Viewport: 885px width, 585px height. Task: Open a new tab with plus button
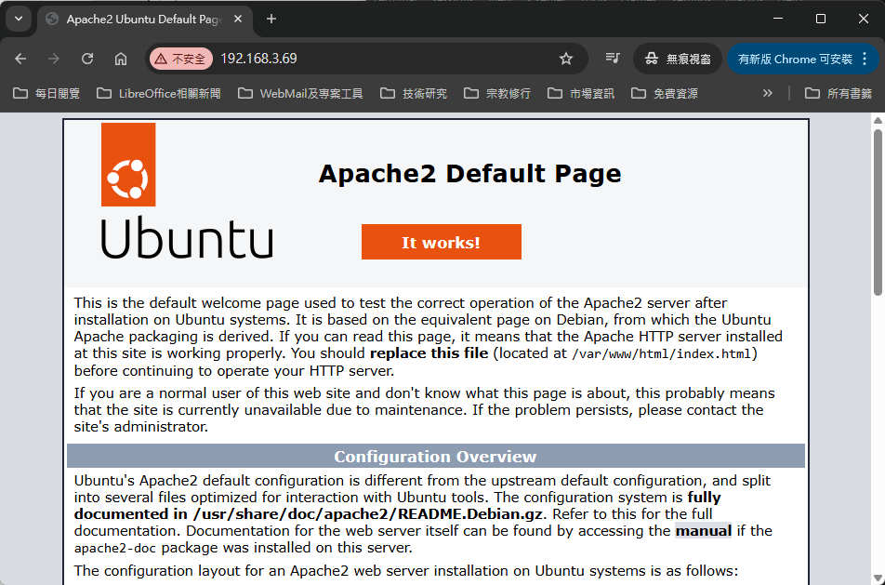coord(271,19)
